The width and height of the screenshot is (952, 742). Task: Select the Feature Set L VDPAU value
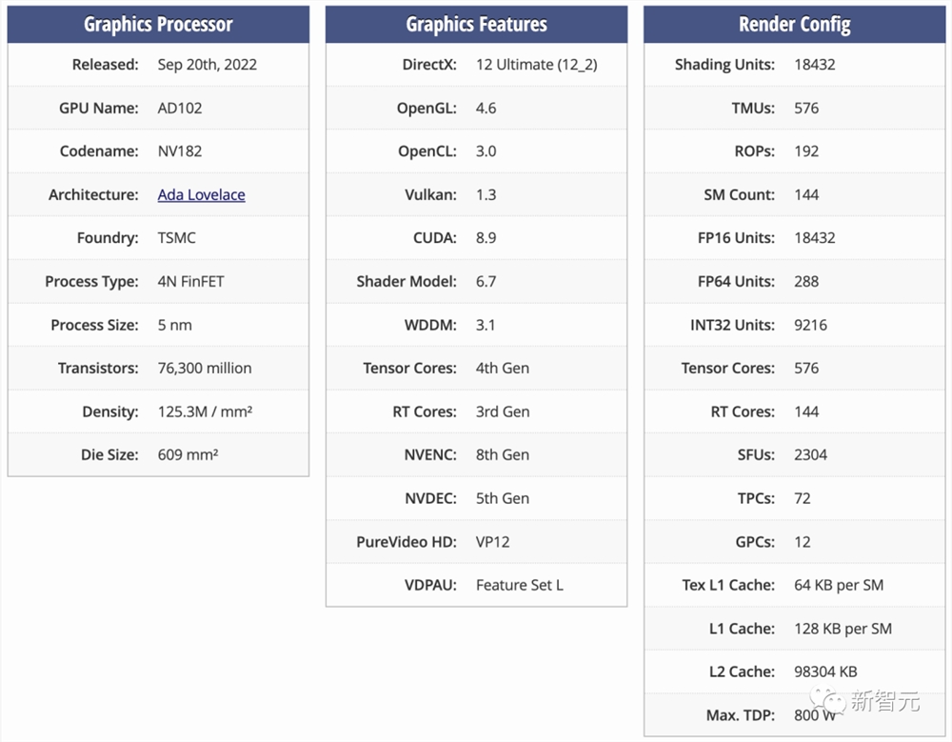519,585
